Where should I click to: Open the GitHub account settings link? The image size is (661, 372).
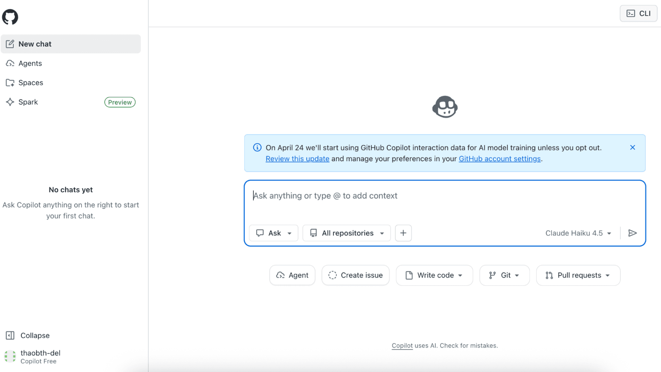(x=500, y=159)
